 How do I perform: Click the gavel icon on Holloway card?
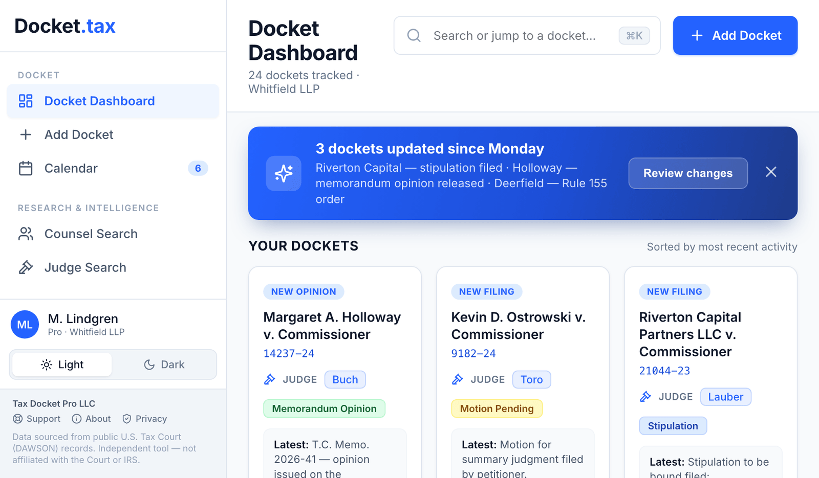(x=270, y=379)
